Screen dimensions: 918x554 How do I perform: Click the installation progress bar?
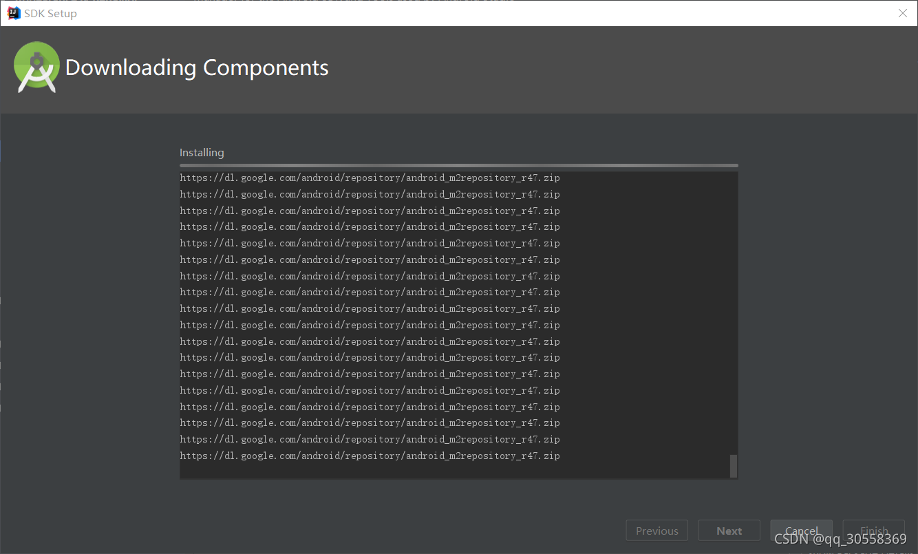click(x=459, y=165)
